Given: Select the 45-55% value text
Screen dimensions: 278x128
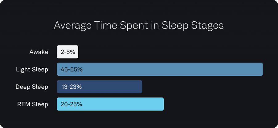Looking at the screenshot, I should tap(72, 69).
